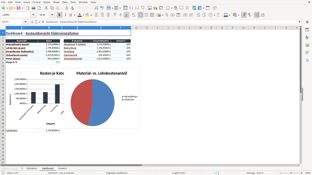This screenshot has height=175, width=312.
Task: Expand the Font Name dropdown
Action: pos(33,15)
